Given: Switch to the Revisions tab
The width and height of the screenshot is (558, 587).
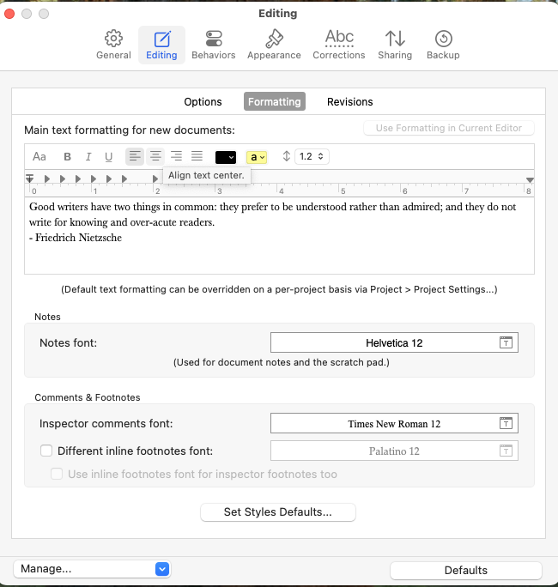Looking at the screenshot, I should (349, 102).
